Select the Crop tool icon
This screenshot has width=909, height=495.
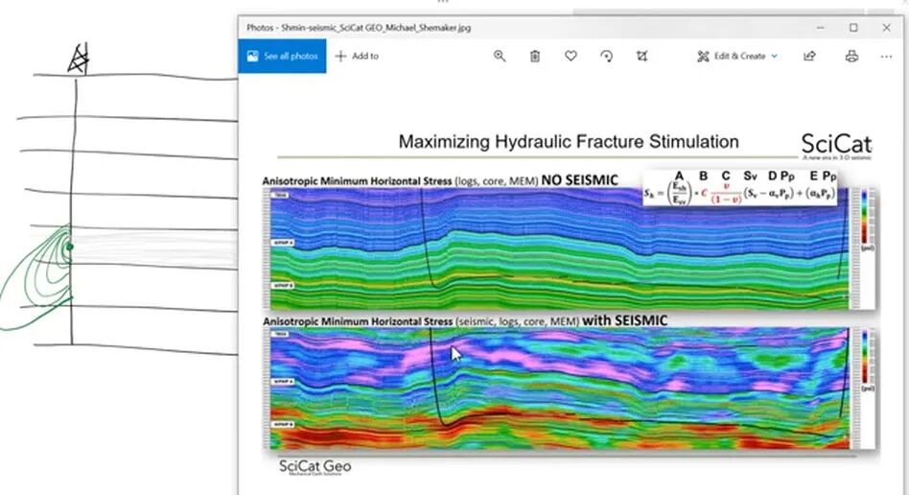pos(641,57)
